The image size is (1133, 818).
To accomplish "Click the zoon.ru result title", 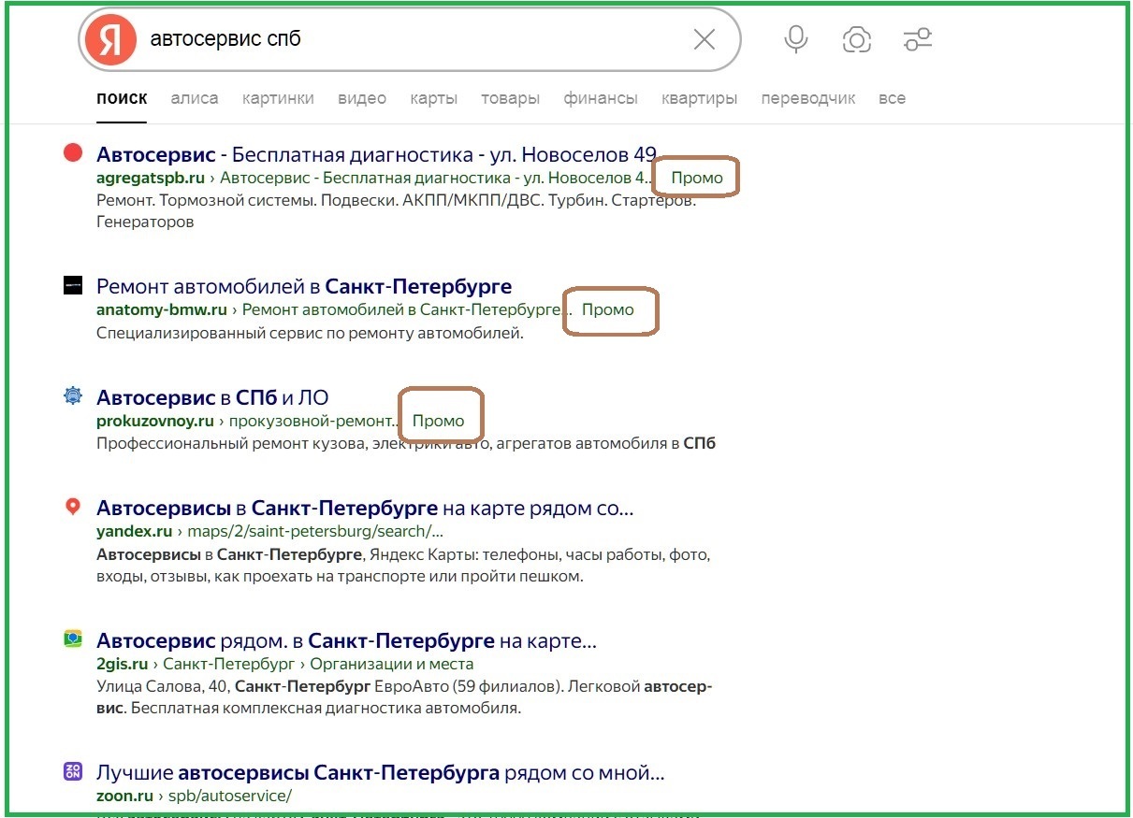I will (x=380, y=773).
